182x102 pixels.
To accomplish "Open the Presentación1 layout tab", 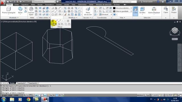I will [22, 83].
